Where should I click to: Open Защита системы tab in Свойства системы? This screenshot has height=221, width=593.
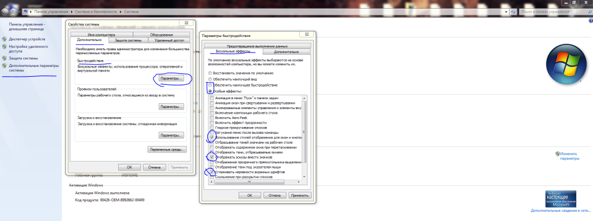pyautogui.click(x=128, y=40)
